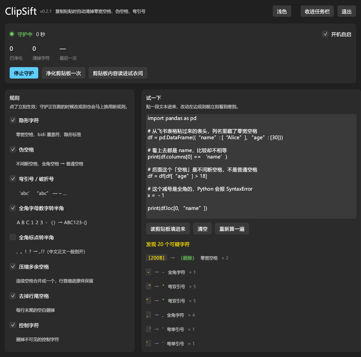The image size is (361, 357).
Task: Click 重新算一遍 recalculate button
Action: click(x=232, y=228)
